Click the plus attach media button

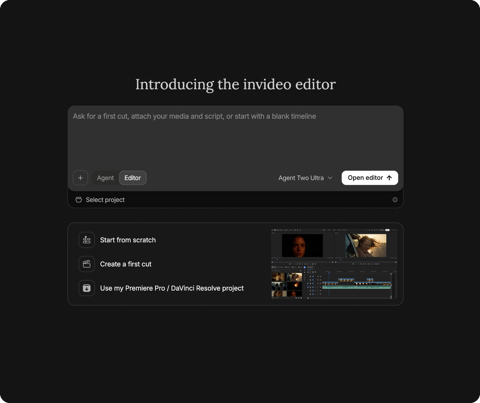[x=80, y=178]
